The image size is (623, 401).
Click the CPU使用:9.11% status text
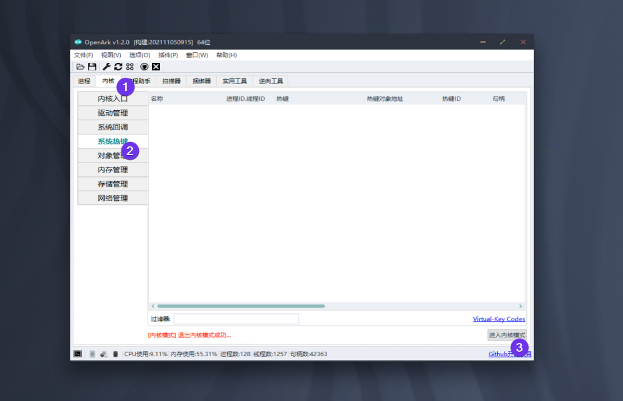[x=146, y=354]
